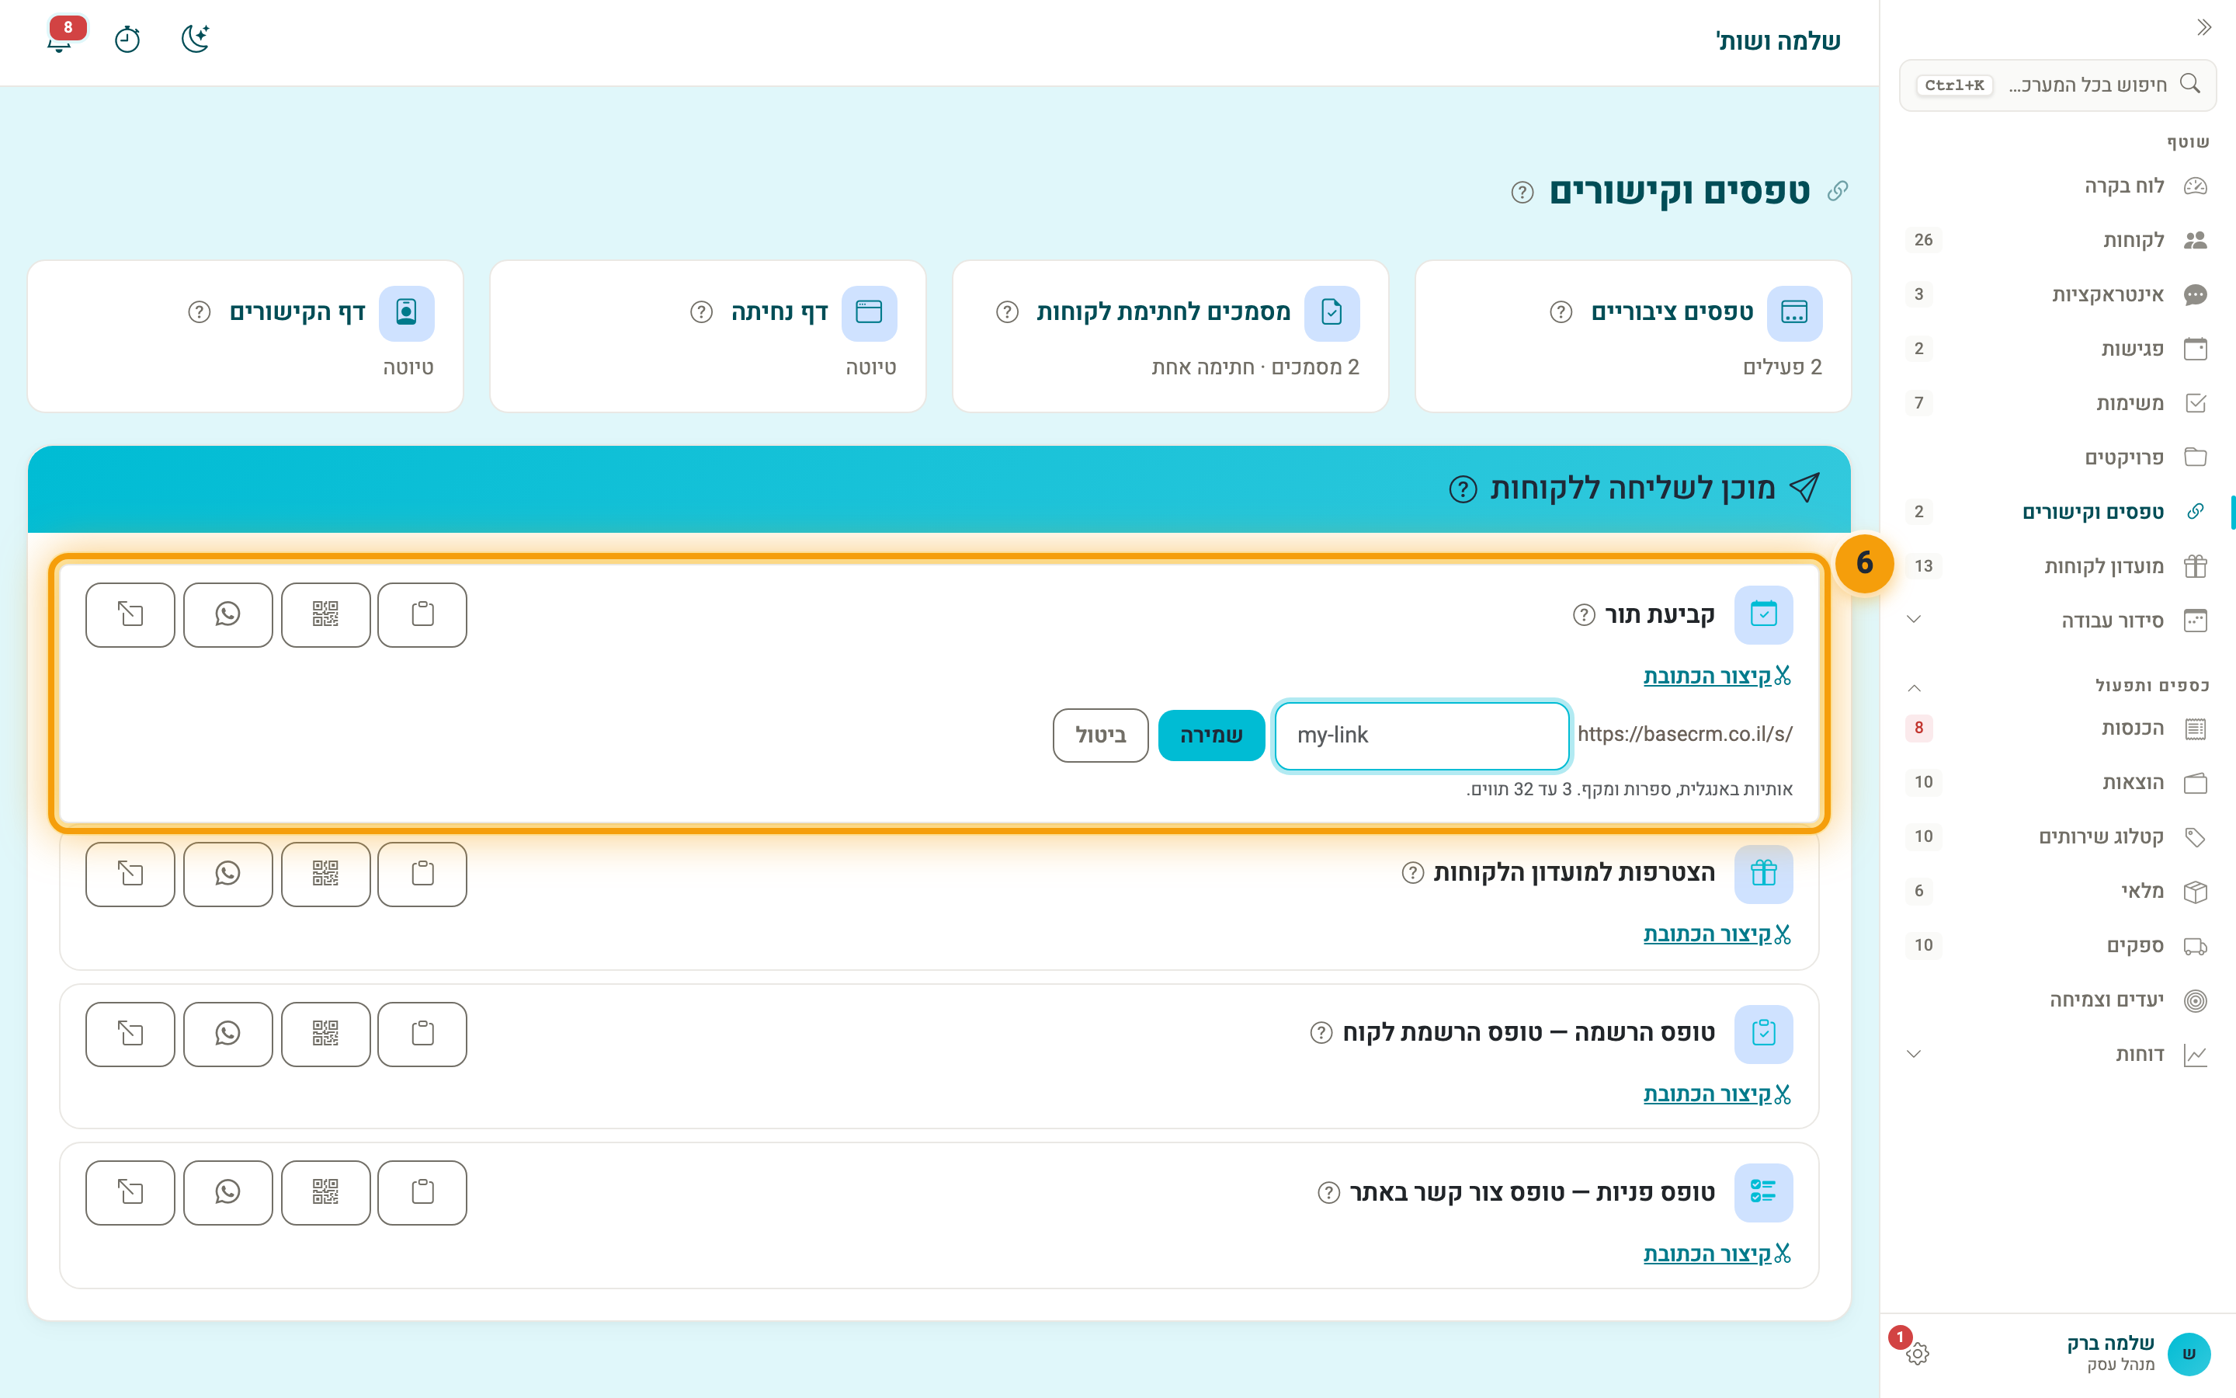The image size is (2236, 1398).
Task: Click the my-link short URL input
Action: [1422, 735]
